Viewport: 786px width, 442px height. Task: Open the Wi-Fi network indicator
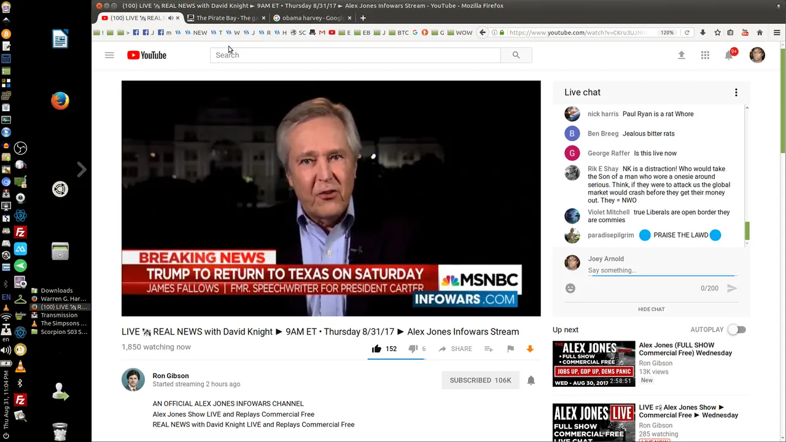[6, 318]
